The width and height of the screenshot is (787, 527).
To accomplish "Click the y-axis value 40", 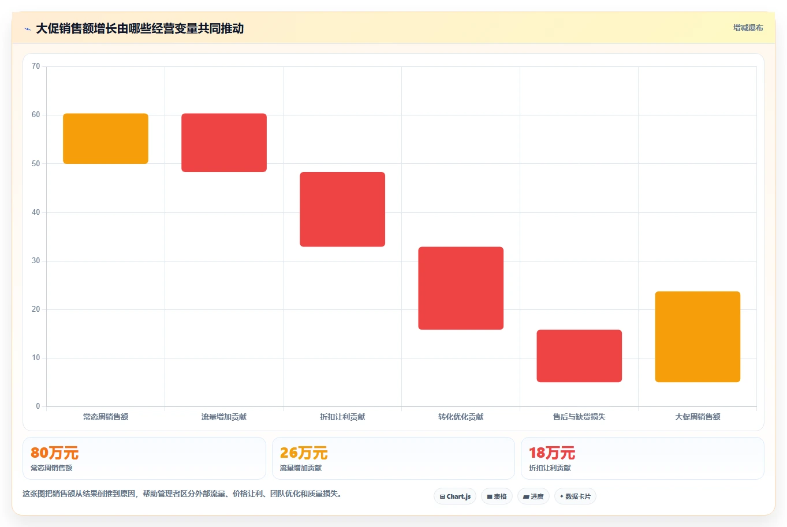I will (x=36, y=212).
